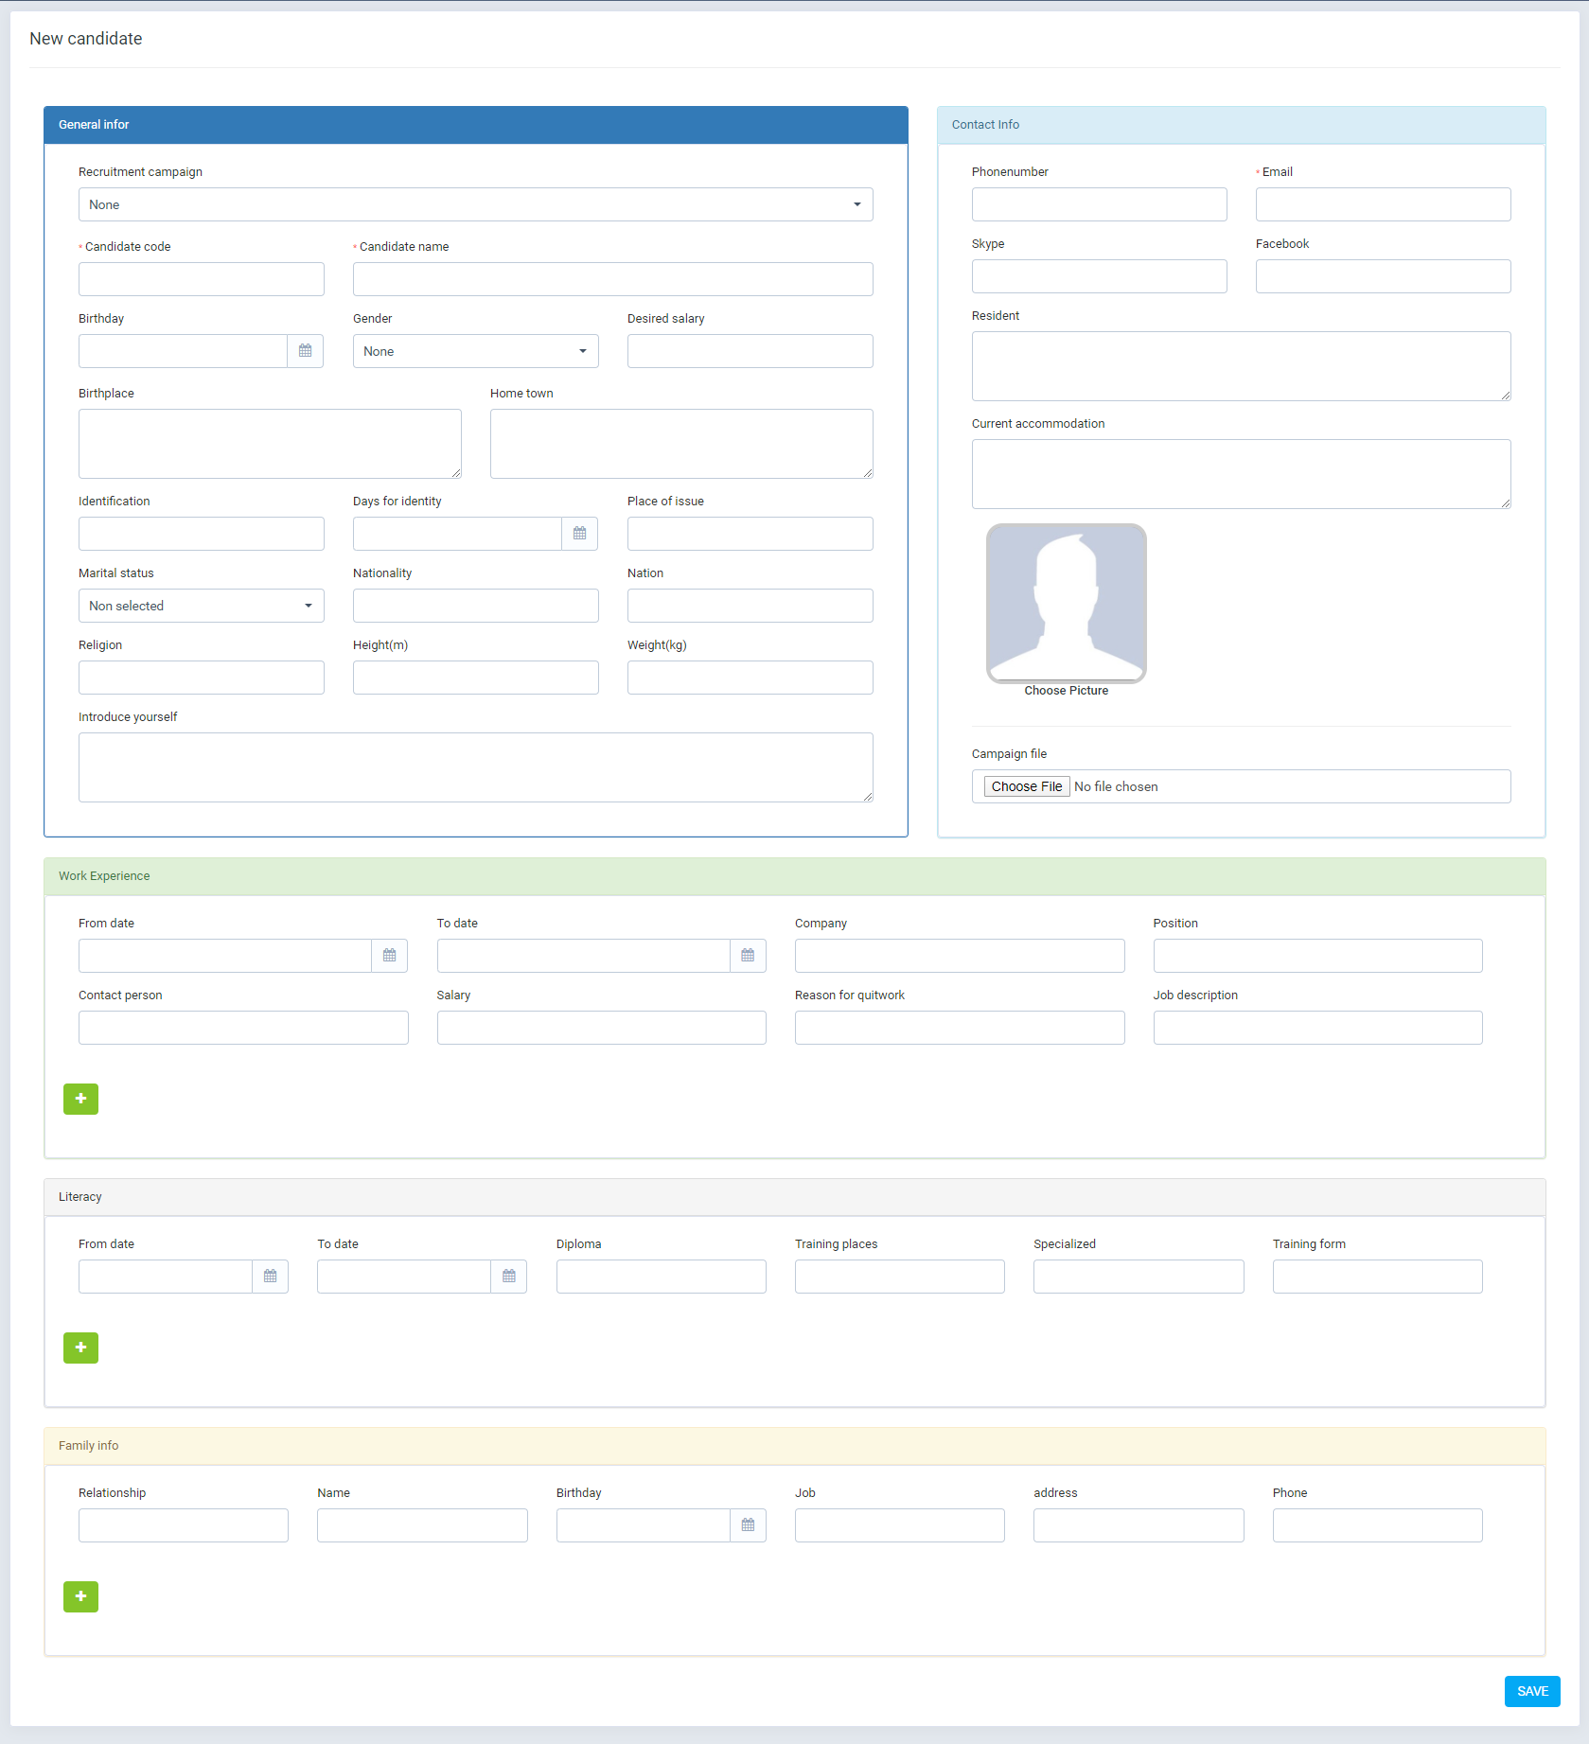Add a new Literacy row

[x=80, y=1348]
